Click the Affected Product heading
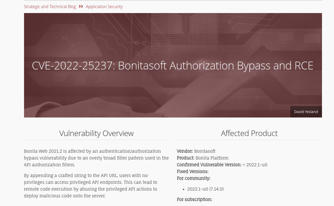This screenshot has height=206, width=334. [x=249, y=133]
